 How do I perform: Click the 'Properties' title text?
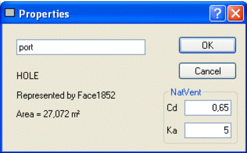[44, 14]
